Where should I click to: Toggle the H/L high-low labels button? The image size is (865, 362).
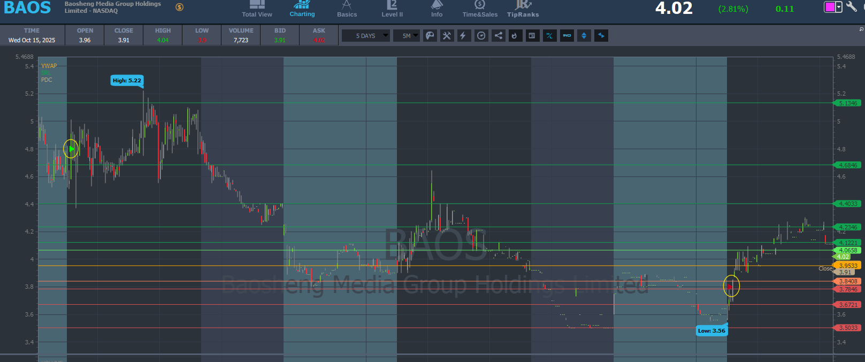click(549, 36)
